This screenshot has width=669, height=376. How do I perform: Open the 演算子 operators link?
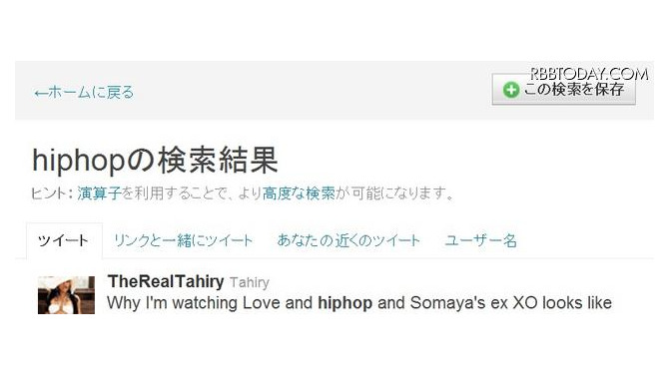pyautogui.click(x=100, y=193)
